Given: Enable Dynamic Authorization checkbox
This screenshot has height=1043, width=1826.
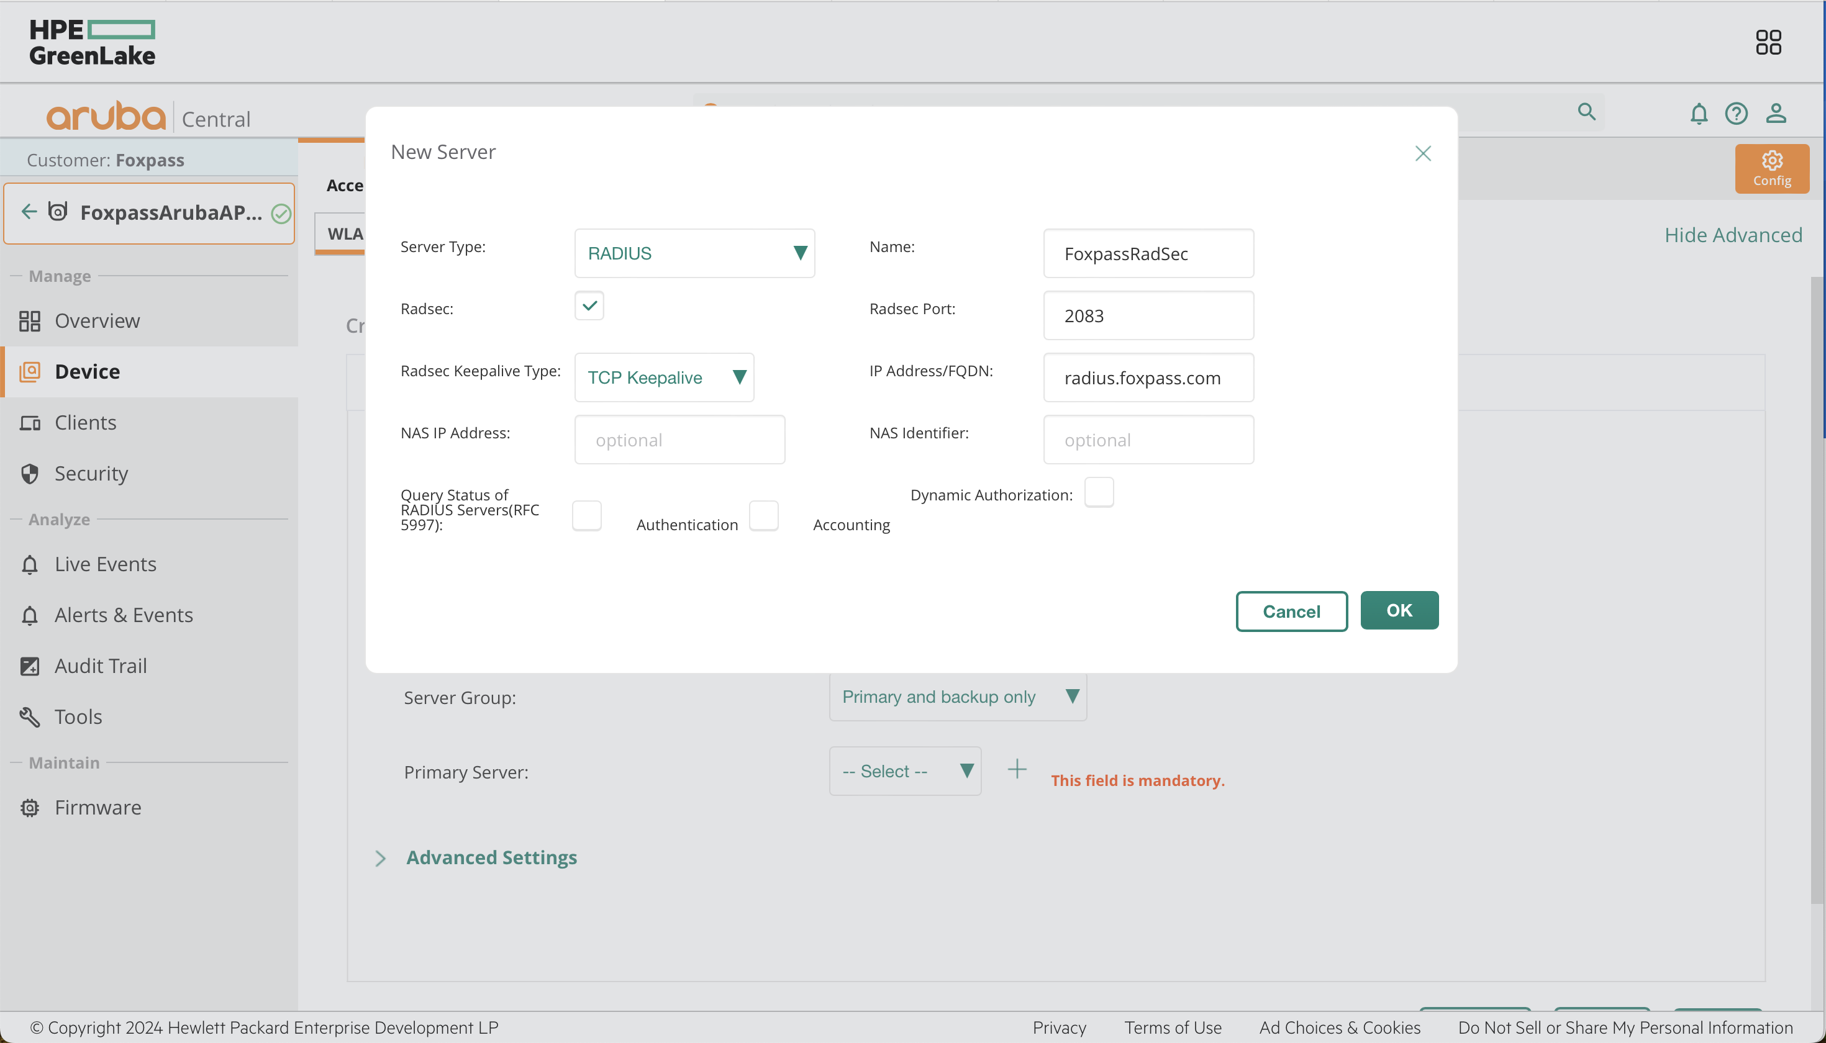Looking at the screenshot, I should point(1099,493).
